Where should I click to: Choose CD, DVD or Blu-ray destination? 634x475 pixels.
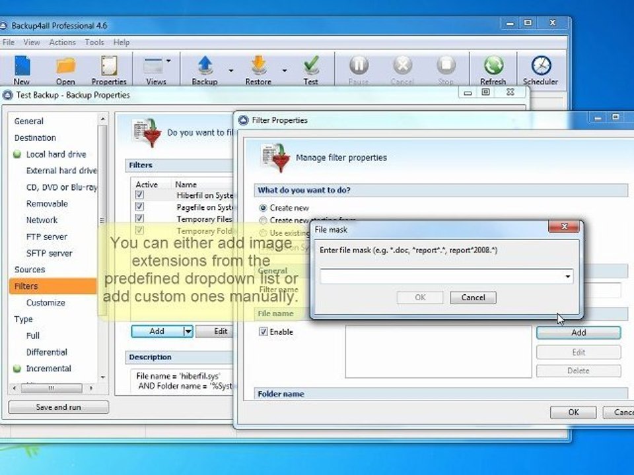[61, 187]
